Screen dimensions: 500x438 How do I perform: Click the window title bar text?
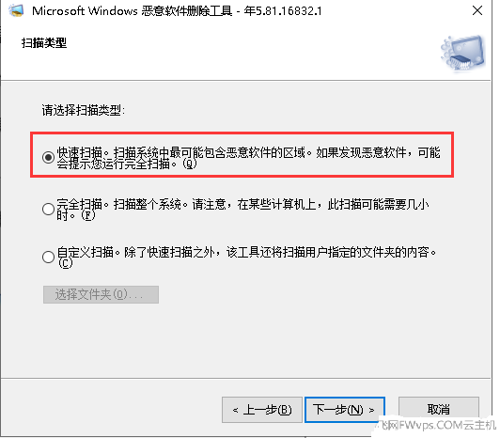coord(177,11)
